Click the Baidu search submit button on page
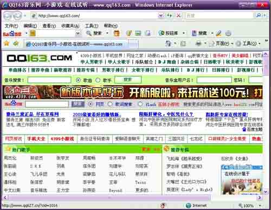This screenshot has height=210, width=271. [x=78, y=104]
